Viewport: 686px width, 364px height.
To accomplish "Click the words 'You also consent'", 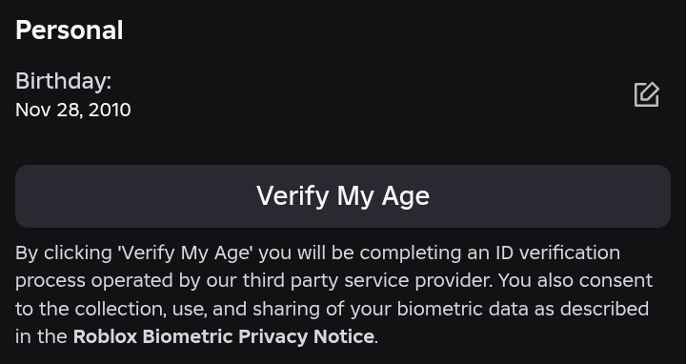I will click(575, 281).
